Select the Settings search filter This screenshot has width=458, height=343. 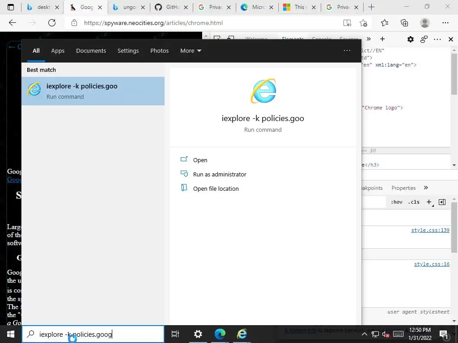[x=128, y=51]
